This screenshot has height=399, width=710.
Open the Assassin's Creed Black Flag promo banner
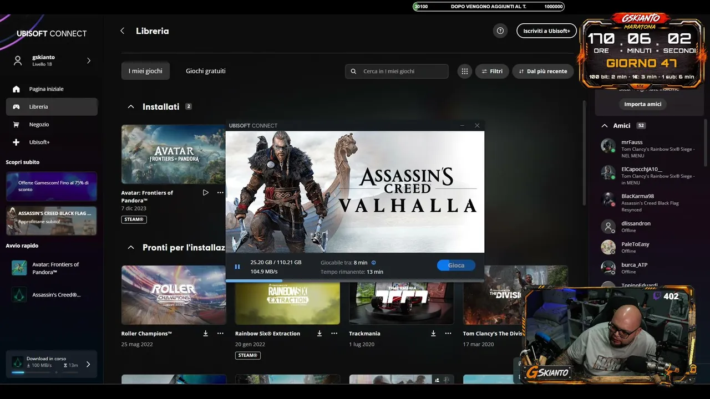pyautogui.click(x=52, y=221)
